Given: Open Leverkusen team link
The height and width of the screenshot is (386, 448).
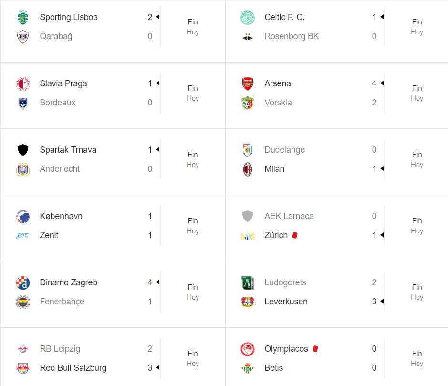Looking at the screenshot, I should (286, 302).
